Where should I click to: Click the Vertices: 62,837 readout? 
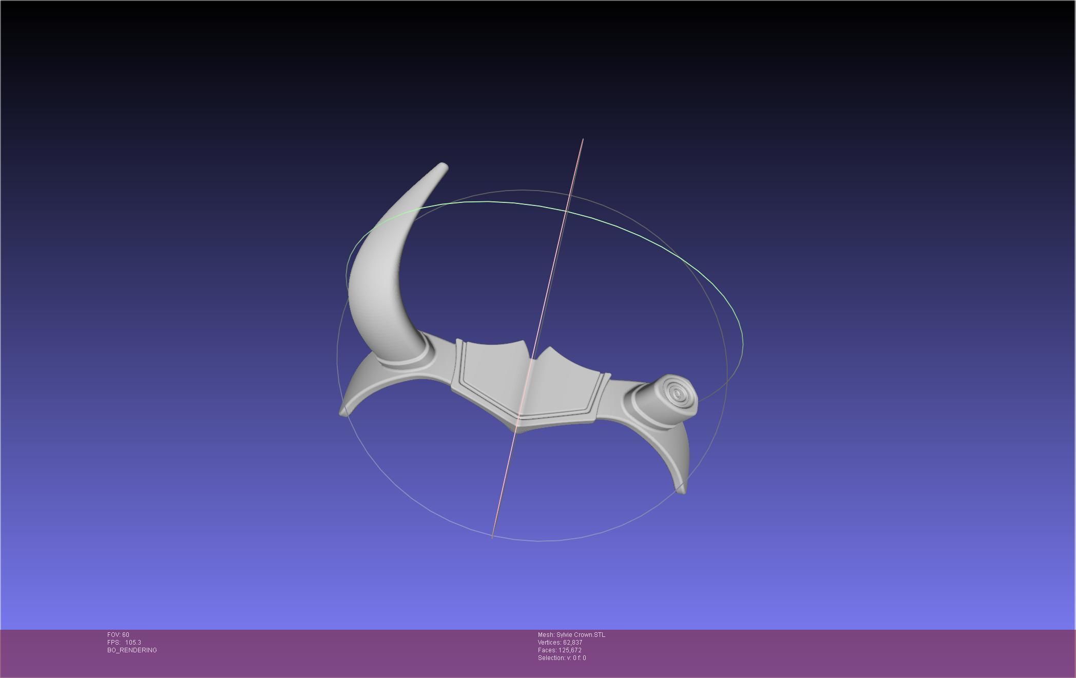(560, 643)
